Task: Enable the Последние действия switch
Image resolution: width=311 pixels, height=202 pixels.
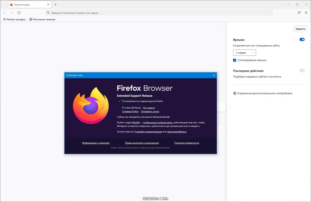Action: pos(302,71)
